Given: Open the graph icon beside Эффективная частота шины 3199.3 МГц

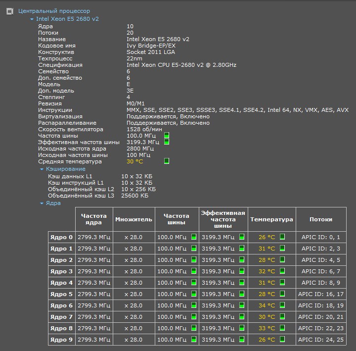Looking at the screenshot, I should [167, 142].
